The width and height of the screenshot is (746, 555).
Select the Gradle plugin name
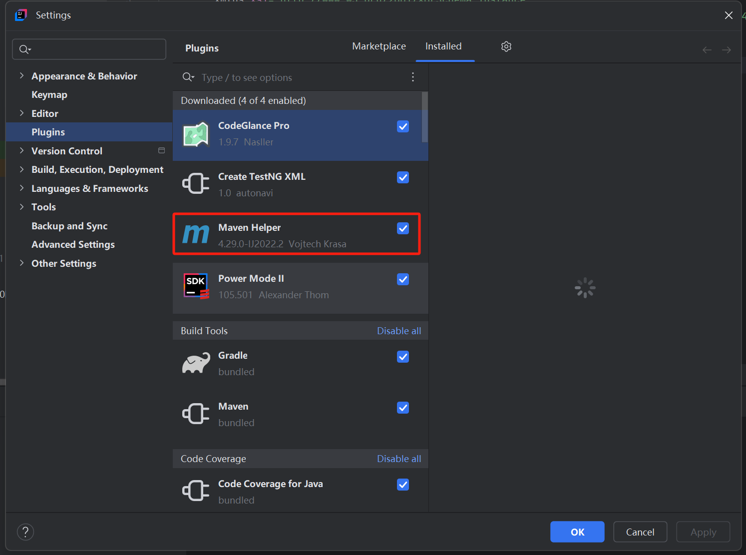point(233,355)
